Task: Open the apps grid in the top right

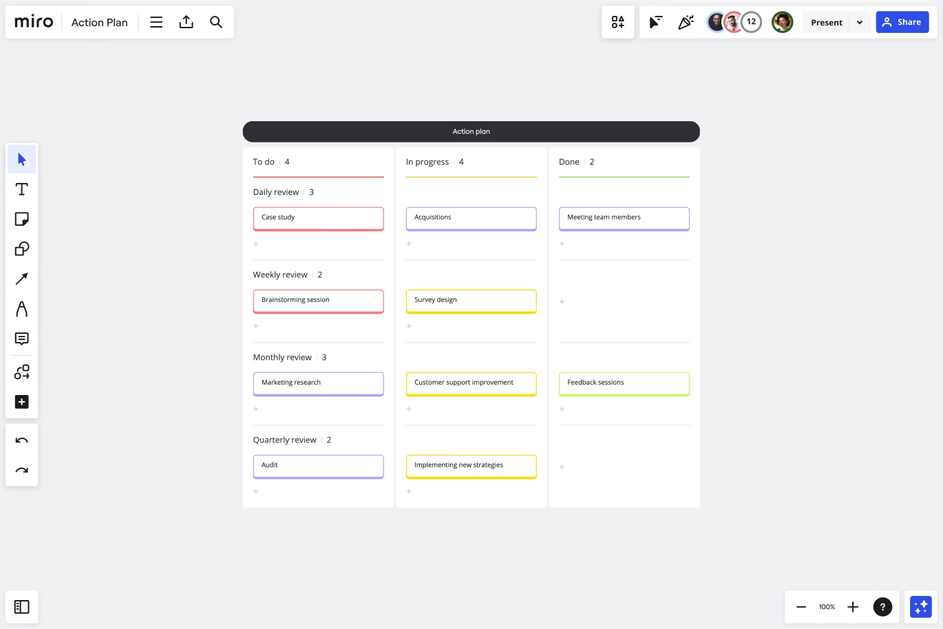Action: coord(617,21)
